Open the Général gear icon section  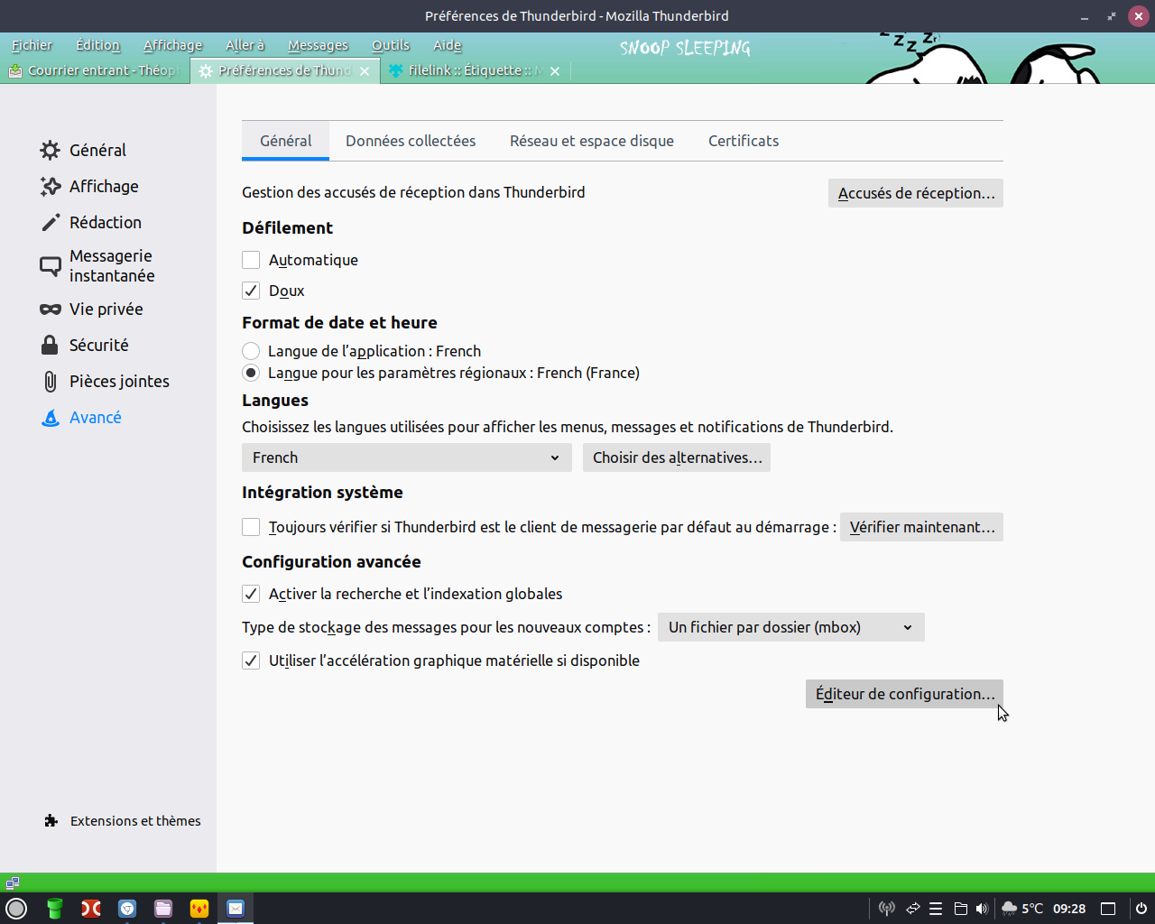[x=51, y=150]
